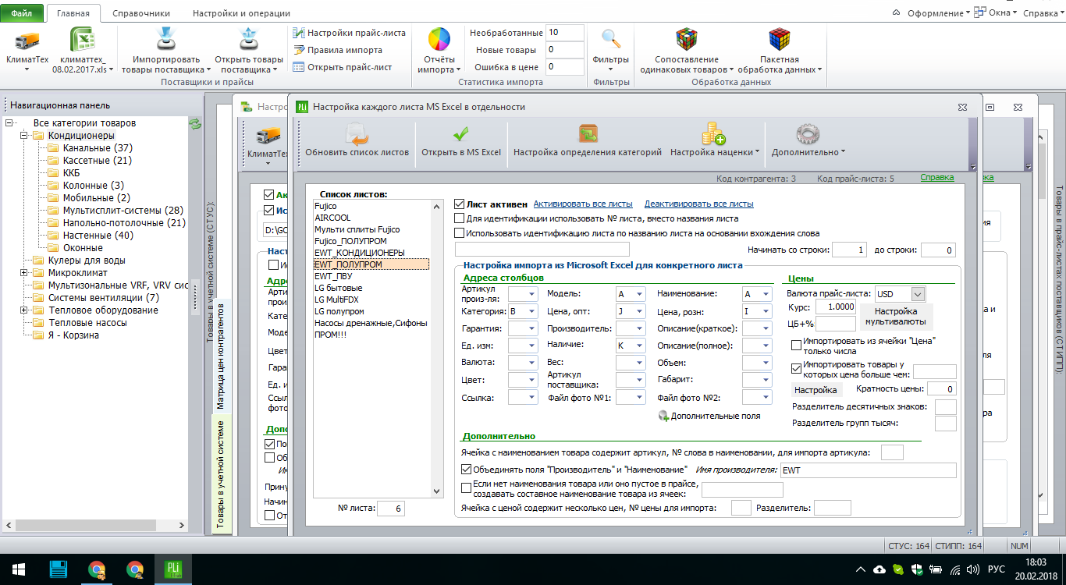Click Импортировать товары поставщика icon
The image size is (1066, 585).
pyautogui.click(x=166, y=40)
